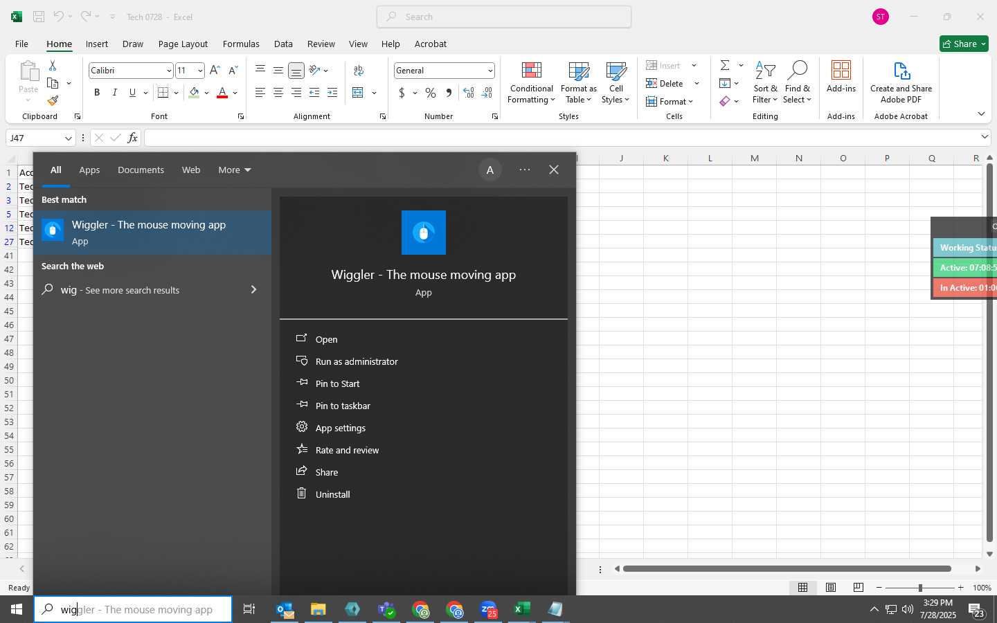997x623 pixels.
Task: Click the Format Painter brush icon
Action: [53, 101]
